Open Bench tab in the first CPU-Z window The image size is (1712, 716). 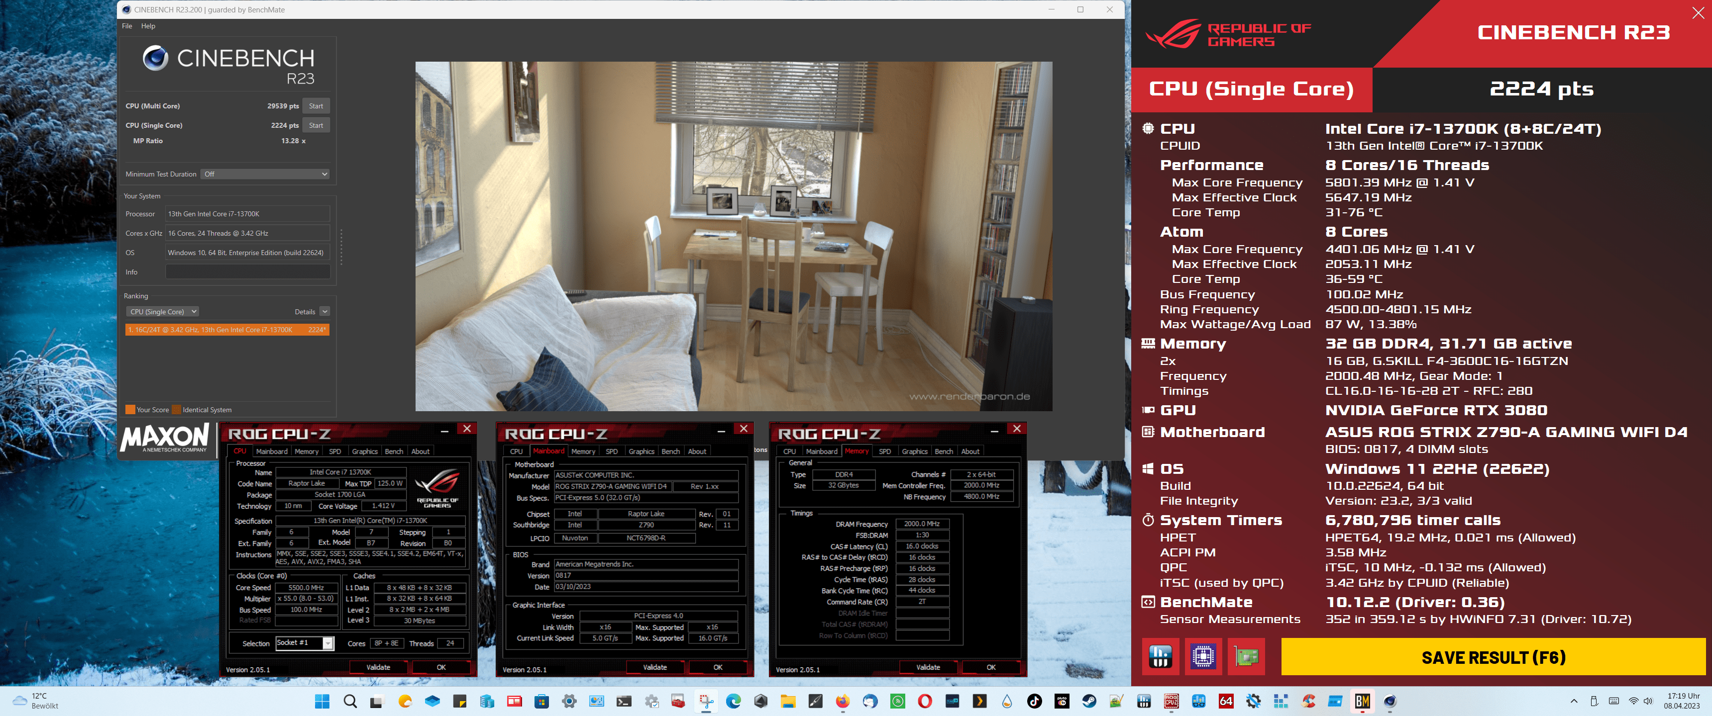tap(394, 451)
